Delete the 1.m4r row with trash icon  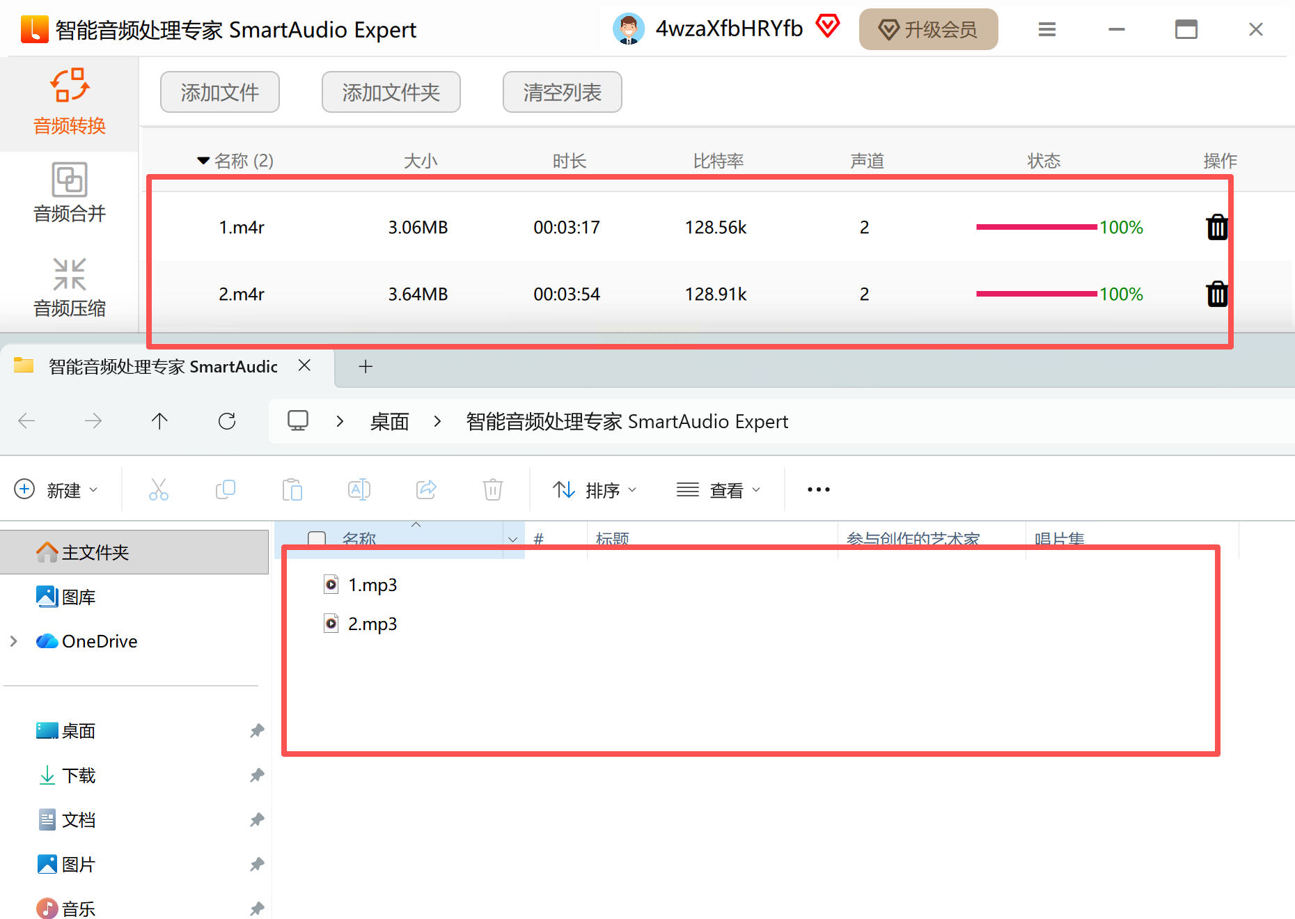point(1217,227)
